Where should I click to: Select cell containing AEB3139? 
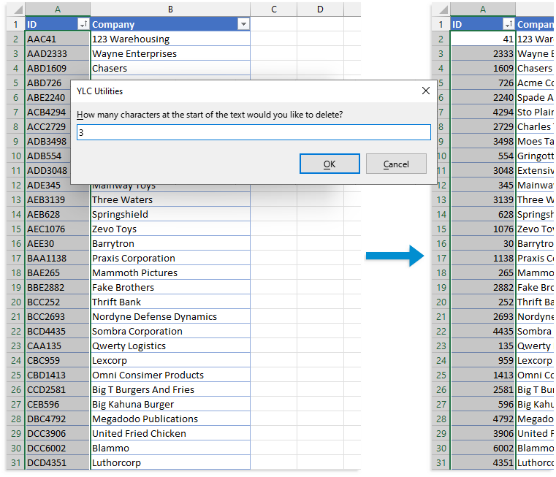[58, 199]
